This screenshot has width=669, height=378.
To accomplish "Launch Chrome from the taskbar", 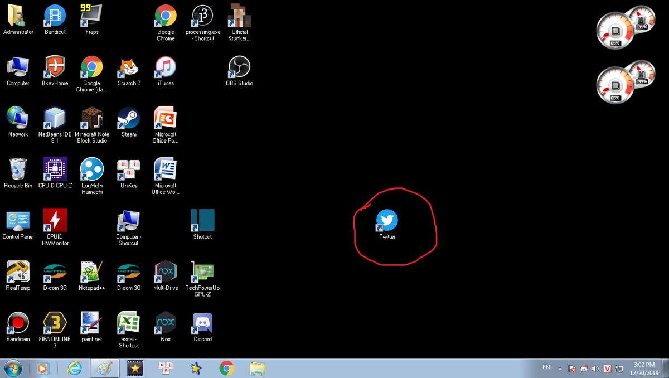I will click(226, 368).
